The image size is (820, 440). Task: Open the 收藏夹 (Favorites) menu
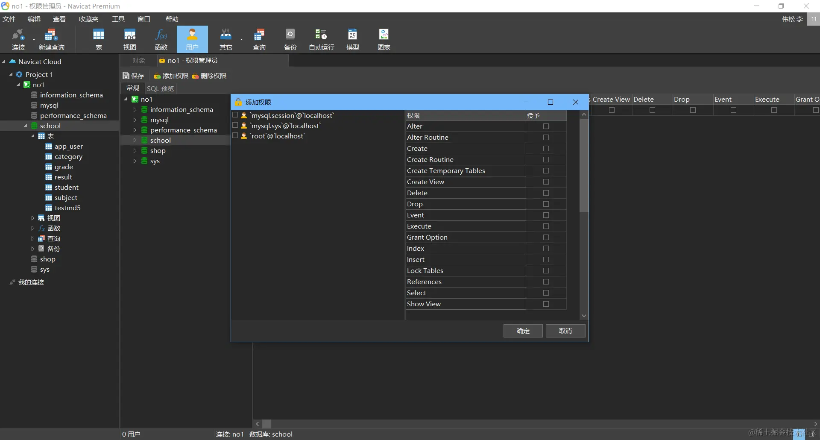pyautogui.click(x=88, y=19)
